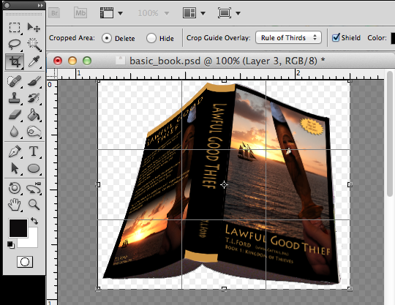Click the ruler origin corner box

pos(52,74)
